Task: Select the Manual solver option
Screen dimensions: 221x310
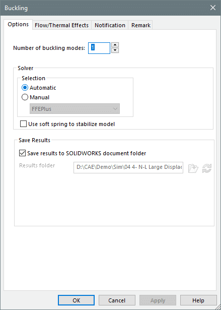Action: tap(36, 97)
